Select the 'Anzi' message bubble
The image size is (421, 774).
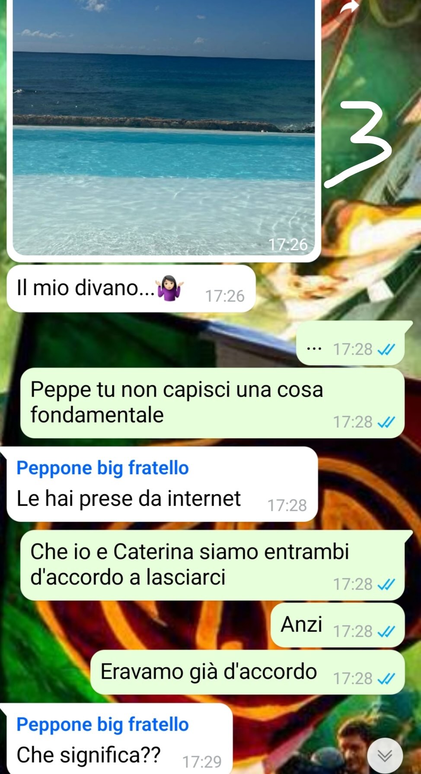338,625
